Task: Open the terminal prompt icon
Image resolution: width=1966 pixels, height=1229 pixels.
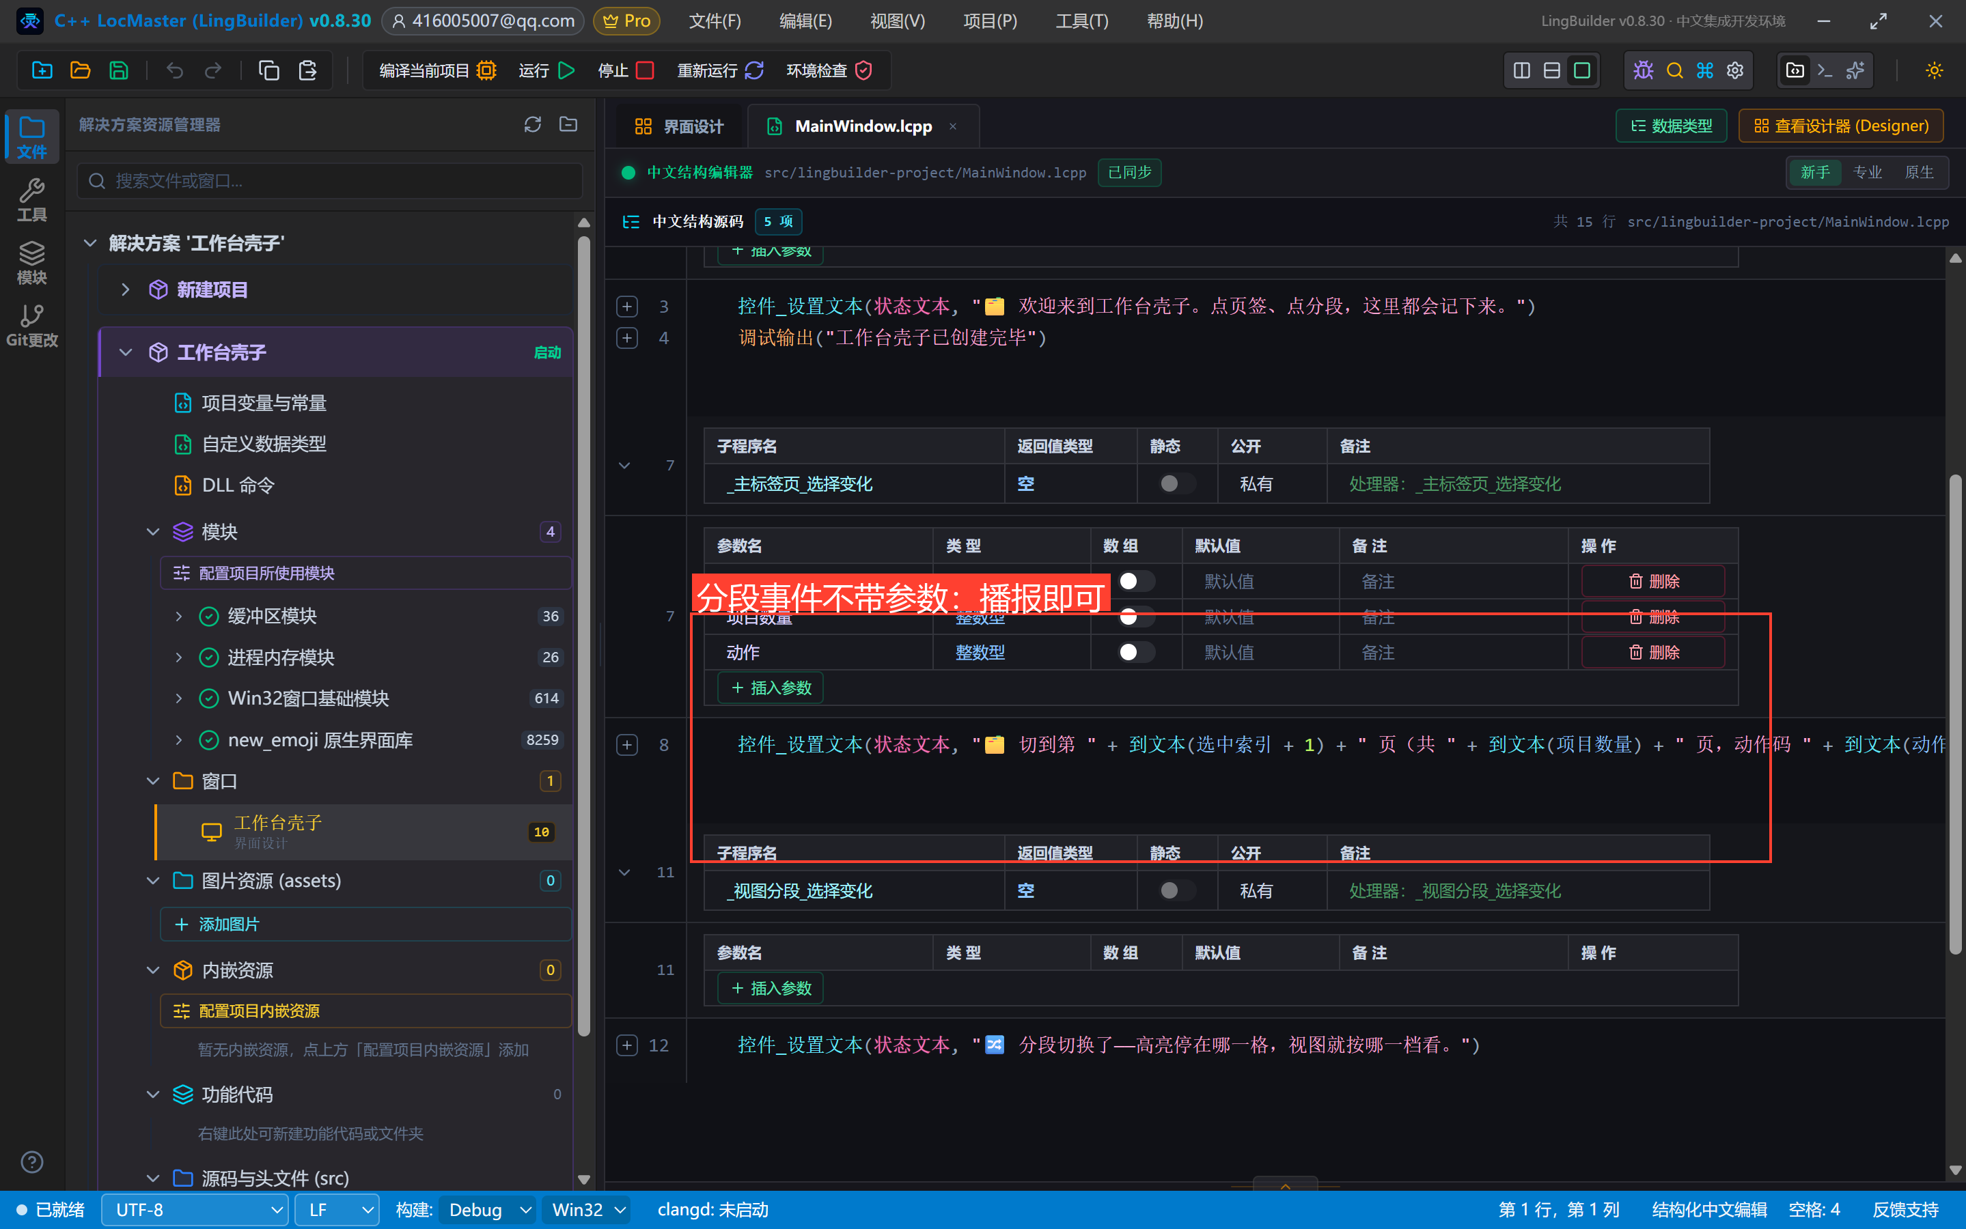Action: pyautogui.click(x=1825, y=71)
